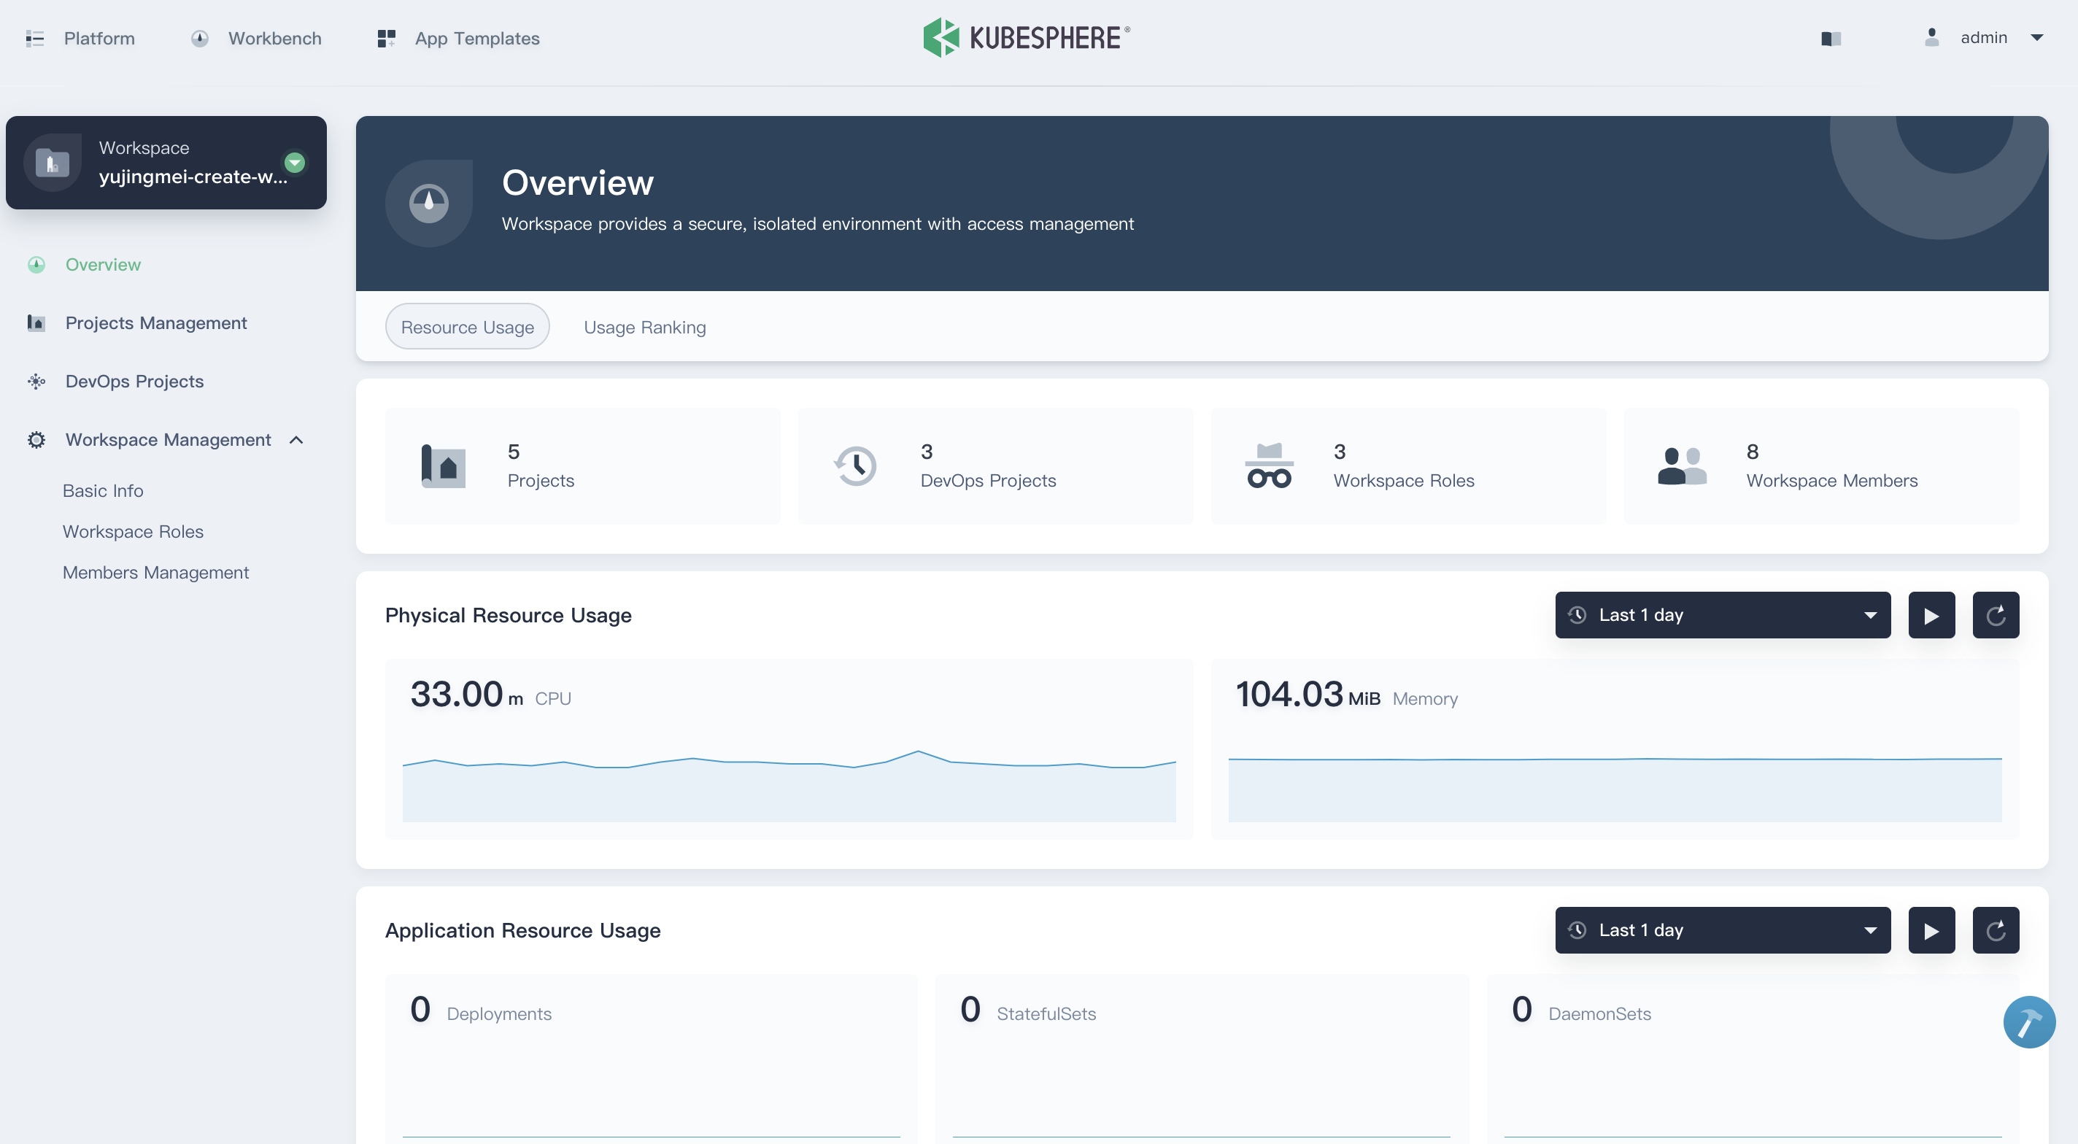Open Application Resource time range dropdown

pyautogui.click(x=1721, y=930)
